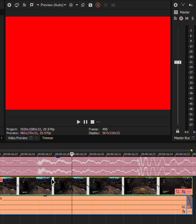Solo the Master bus
Screen dimensions: 196x224
[193, 18]
